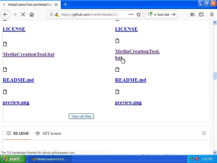Screen dimensions: 217x163
Task: Click the forward navigation arrow
Action: tap(14, 14)
